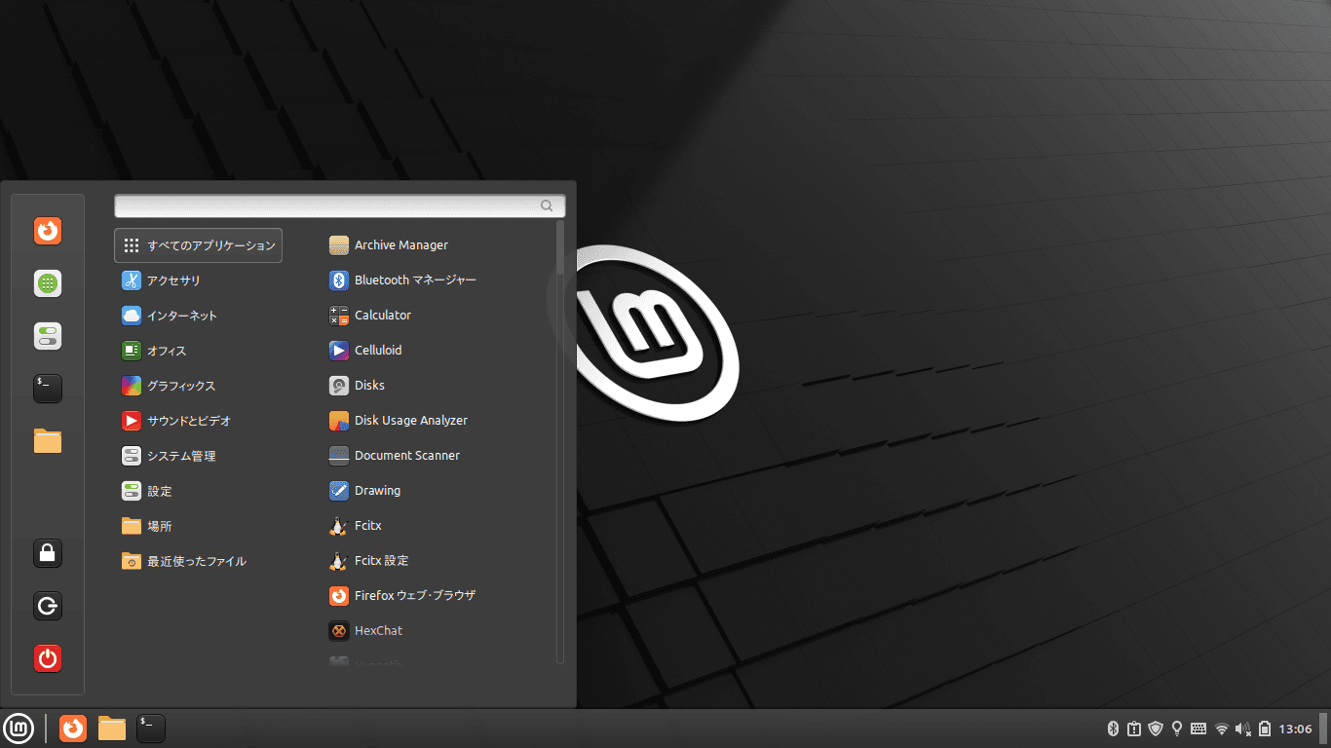Select すべてのアプリケーション category
1331x748 pixels.
point(198,245)
